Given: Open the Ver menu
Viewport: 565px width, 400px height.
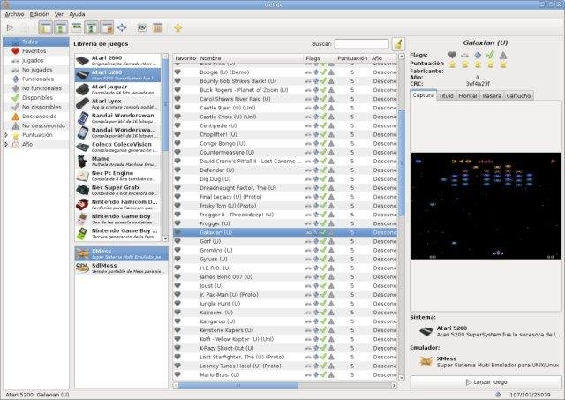Looking at the screenshot, I should [59, 14].
